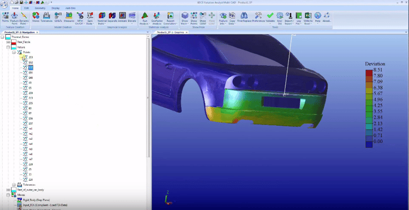This screenshot has width=409, height=210.
Task: Open the Measures tool
Action: [x=69, y=17]
